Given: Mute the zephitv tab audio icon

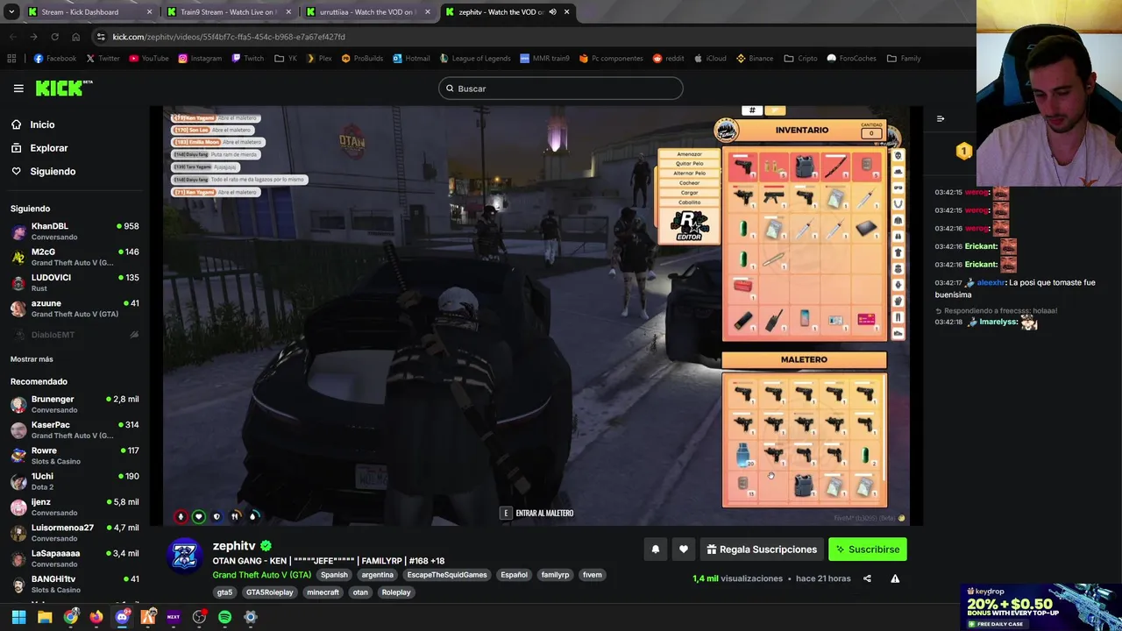Looking at the screenshot, I should click(x=552, y=12).
